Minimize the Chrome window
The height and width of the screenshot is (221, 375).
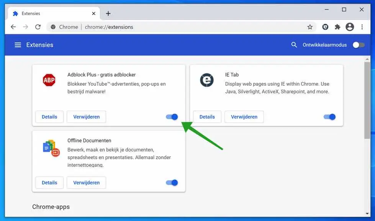pos(327,10)
